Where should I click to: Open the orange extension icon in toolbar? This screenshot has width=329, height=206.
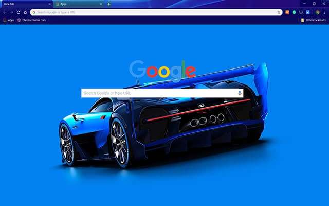point(287,12)
